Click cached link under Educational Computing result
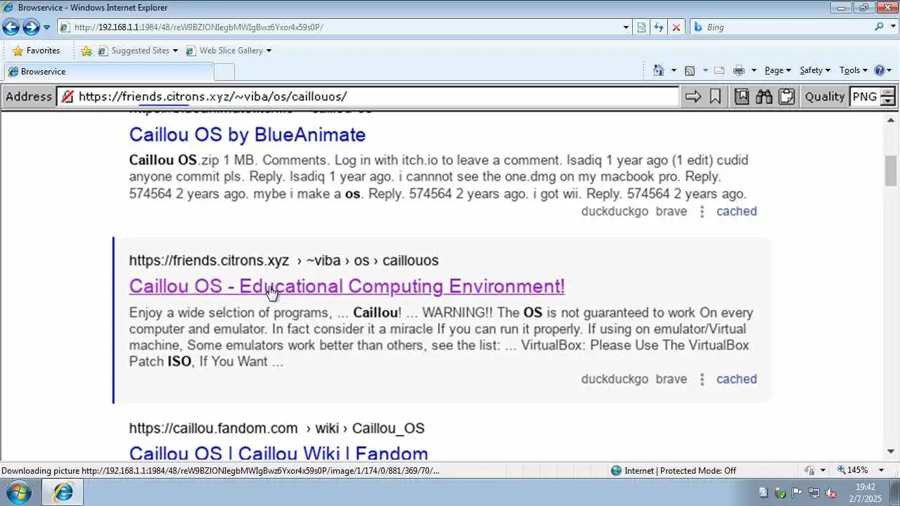900x506 pixels. tap(737, 379)
